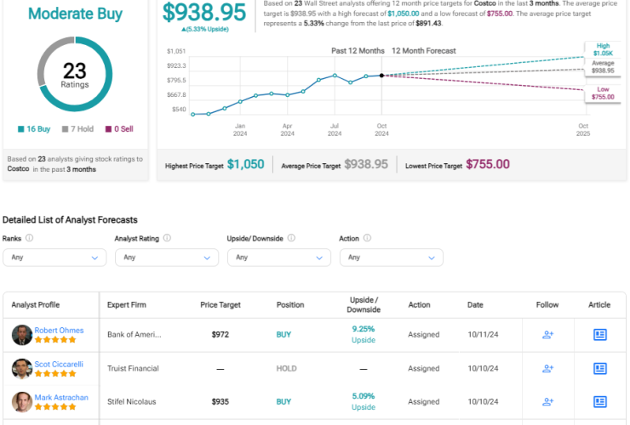
Task: Click the Average $938.95 forecast label
Action: (x=603, y=66)
